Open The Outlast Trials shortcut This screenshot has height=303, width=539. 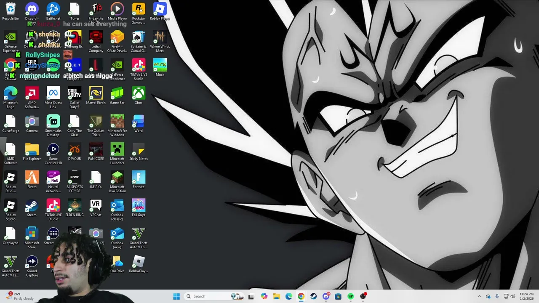click(x=96, y=126)
